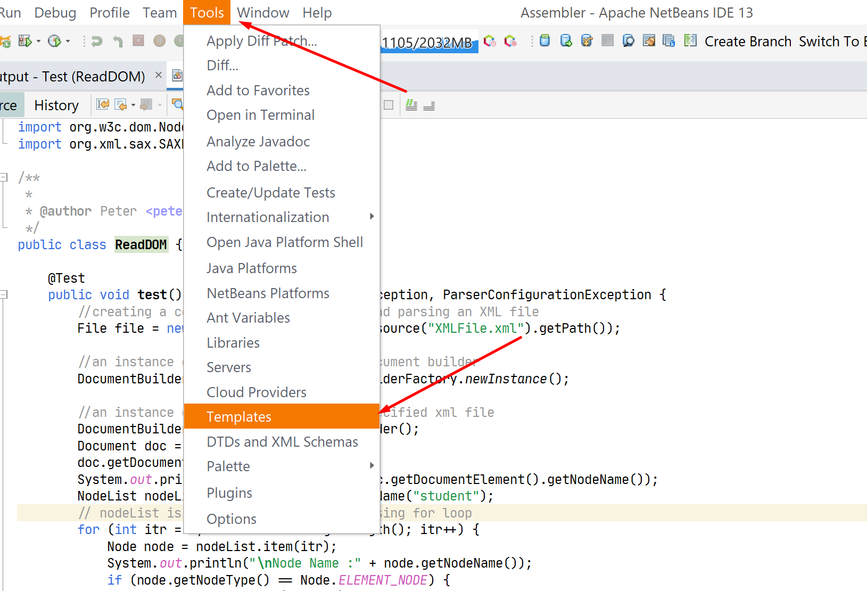Click the Comment editor toolbar icon
The image size is (867, 591).
(411, 105)
